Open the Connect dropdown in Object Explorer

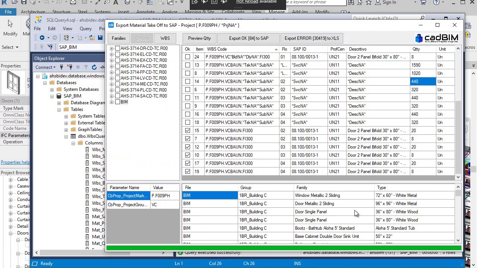click(x=45, y=67)
